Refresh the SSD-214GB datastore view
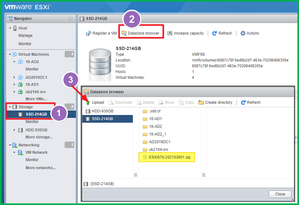The image size is (299, 205). click(x=222, y=33)
